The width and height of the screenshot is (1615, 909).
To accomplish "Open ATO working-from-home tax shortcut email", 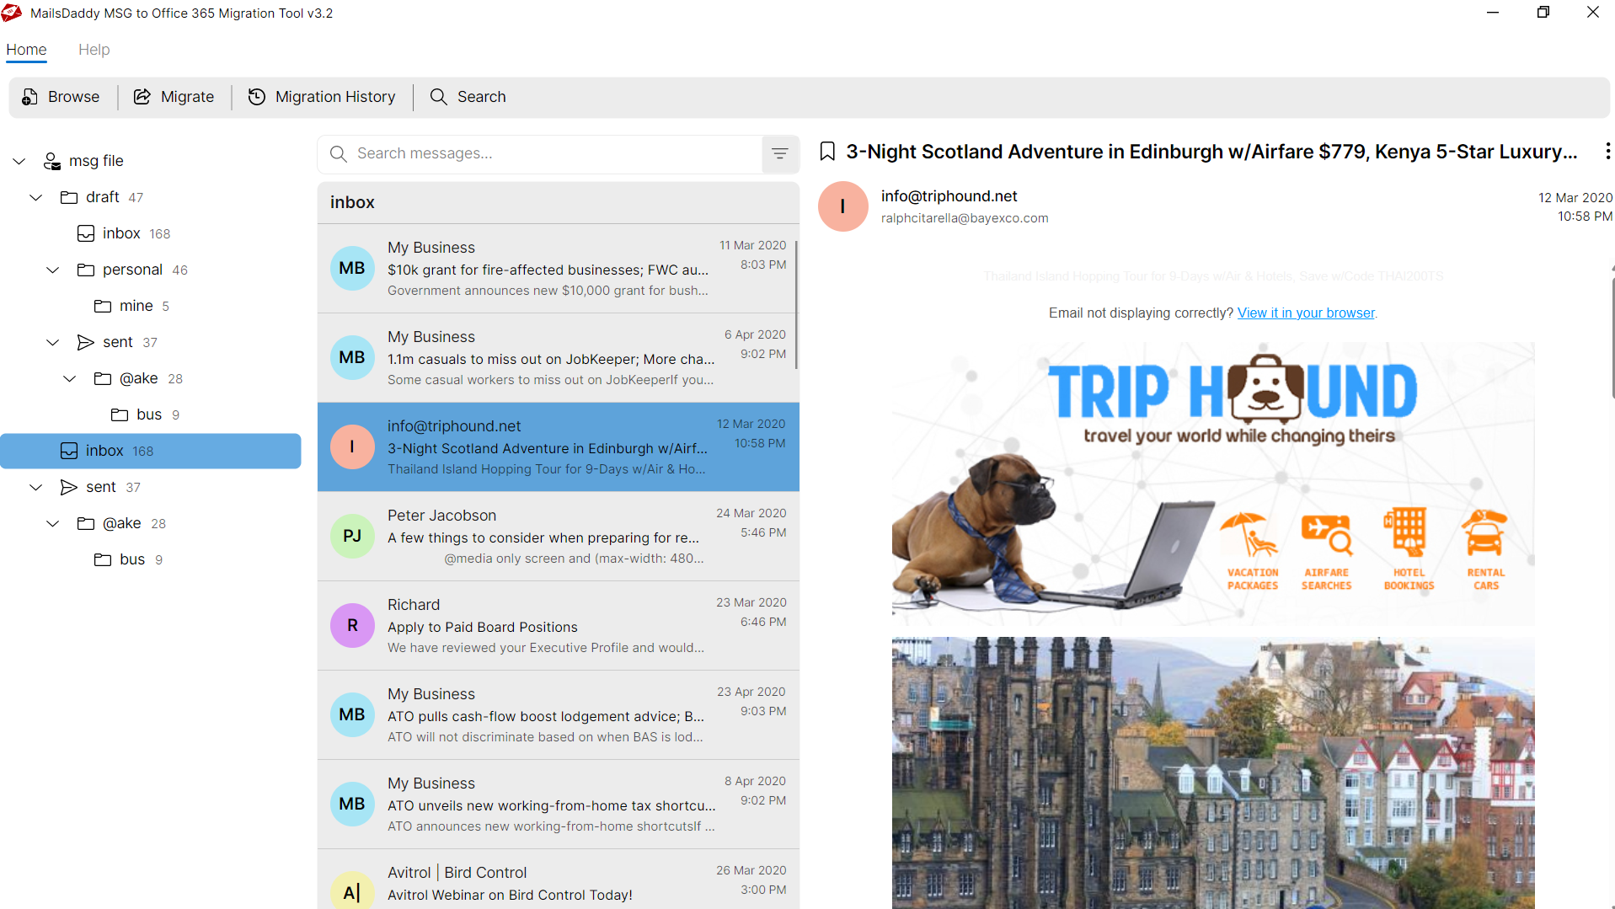I will (x=558, y=805).
